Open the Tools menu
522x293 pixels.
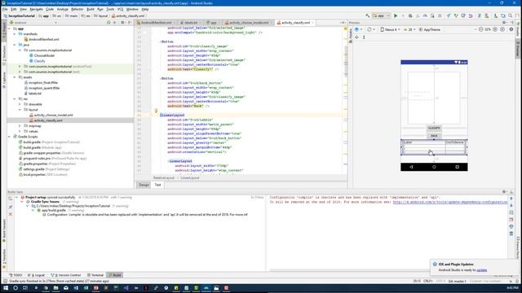110,9
